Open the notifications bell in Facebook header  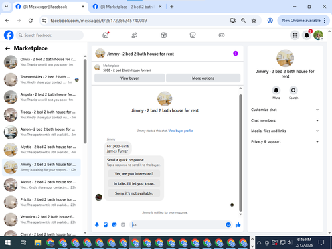coord(307,35)
